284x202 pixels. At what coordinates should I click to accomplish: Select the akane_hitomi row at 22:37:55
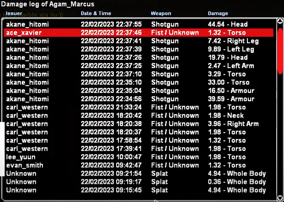[138, 24]
